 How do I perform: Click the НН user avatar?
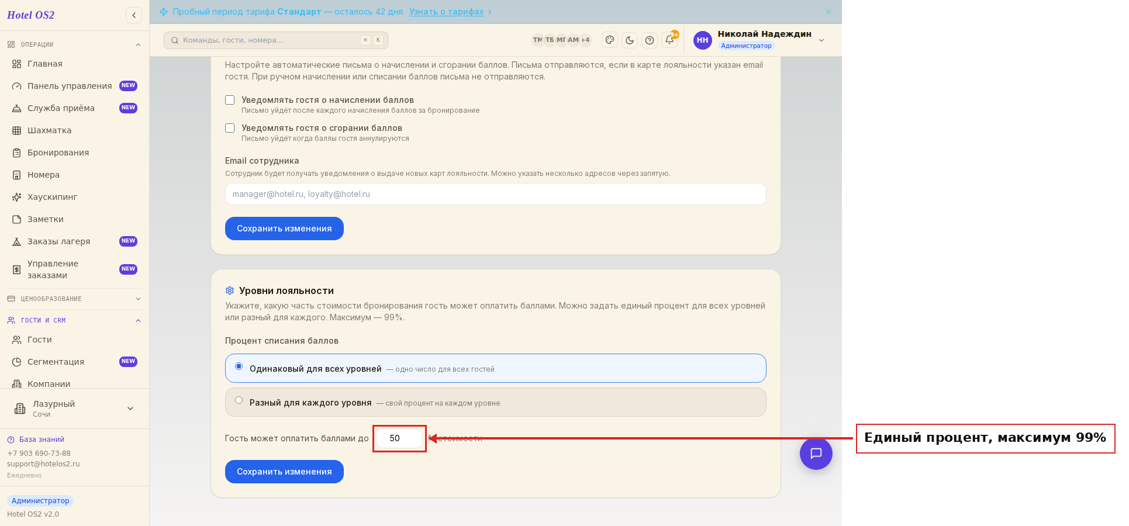[x=703, y=40]
